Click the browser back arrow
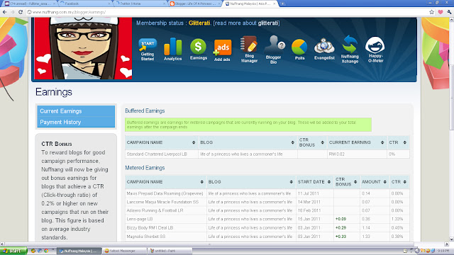Screen dimensions: 454x255 coord(5,12)
